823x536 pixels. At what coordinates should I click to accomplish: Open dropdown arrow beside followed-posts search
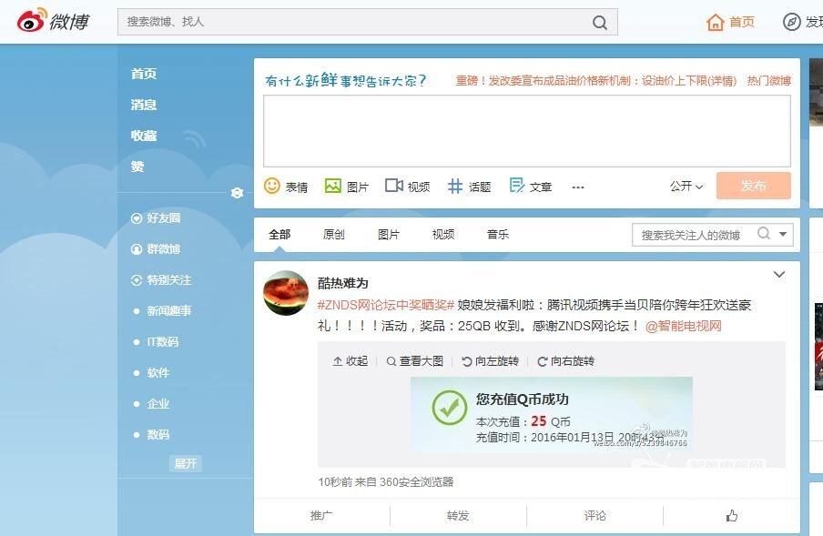[783, 235]
